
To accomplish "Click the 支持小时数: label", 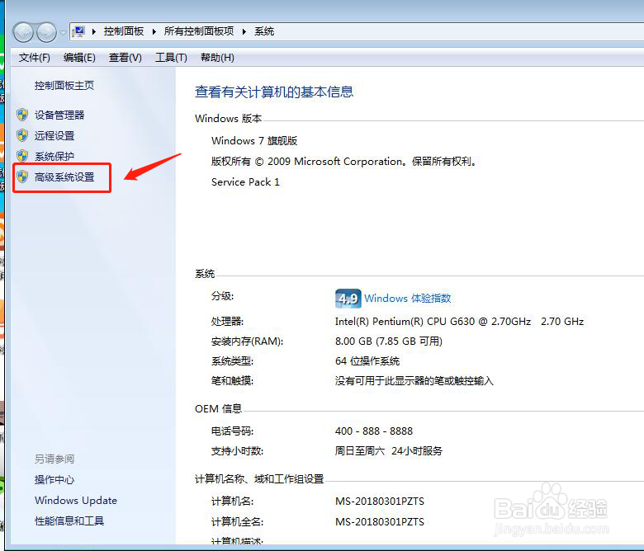I will click(237, 451).
